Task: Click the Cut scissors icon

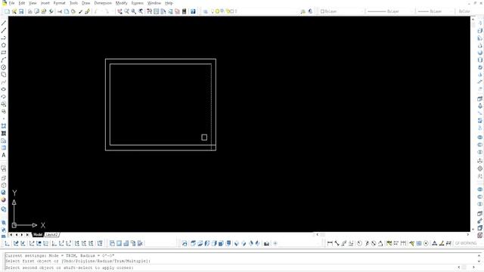Action: click(60, 11)
